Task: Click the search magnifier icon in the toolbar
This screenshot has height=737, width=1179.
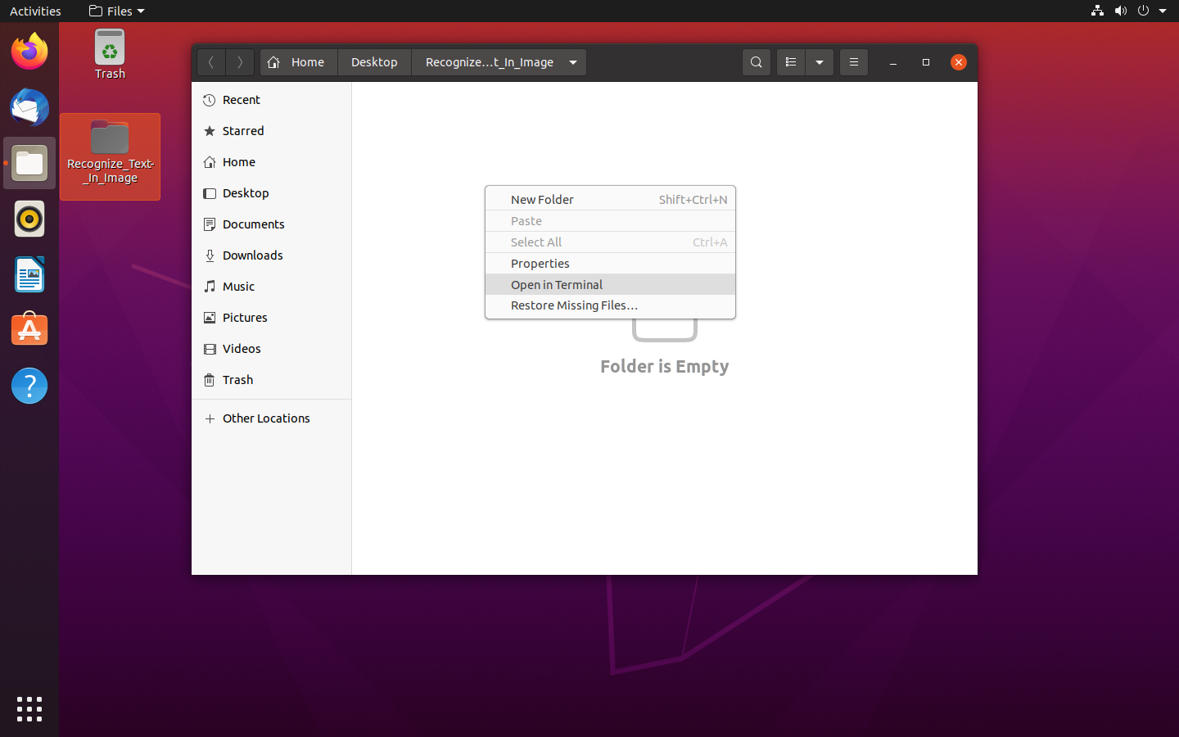Action: coord(756,62)
